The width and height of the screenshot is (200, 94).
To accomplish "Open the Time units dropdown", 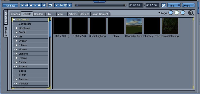I will pos(174,5).
